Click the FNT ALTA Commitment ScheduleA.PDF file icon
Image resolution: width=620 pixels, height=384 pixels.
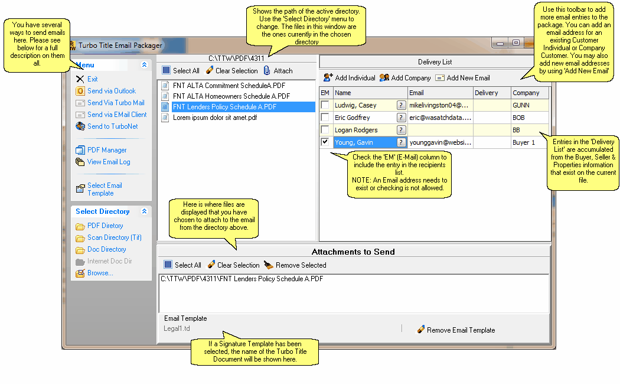coord(165,86)
